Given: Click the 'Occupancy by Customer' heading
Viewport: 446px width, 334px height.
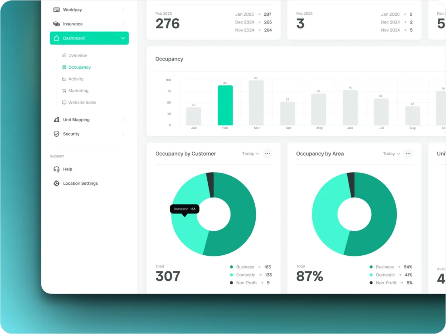Looking at the screenshot, I should [186, 154].
